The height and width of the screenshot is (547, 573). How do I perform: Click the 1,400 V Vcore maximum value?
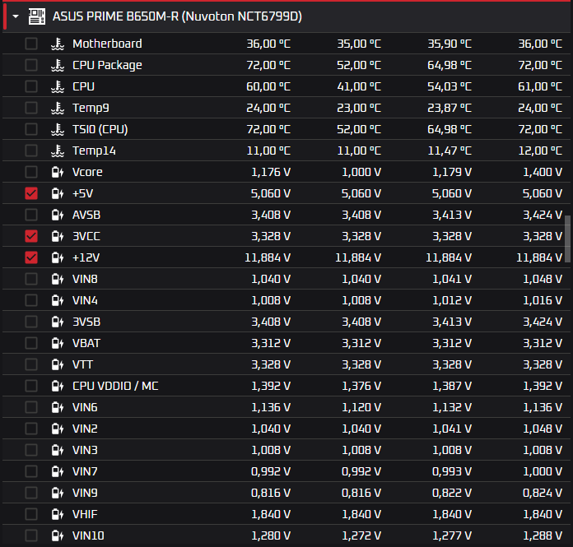point(543,172)
